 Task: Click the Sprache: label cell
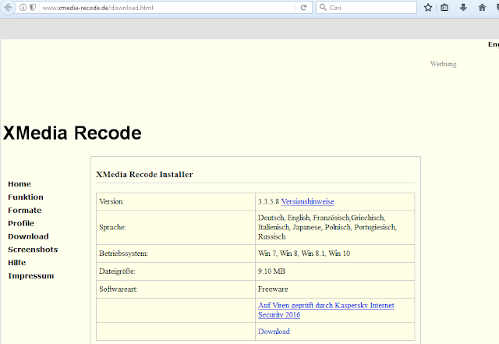coord(175,228)
